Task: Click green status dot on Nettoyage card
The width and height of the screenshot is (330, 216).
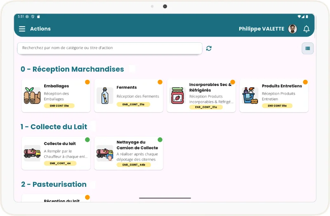Action: [x=160, y=139]
